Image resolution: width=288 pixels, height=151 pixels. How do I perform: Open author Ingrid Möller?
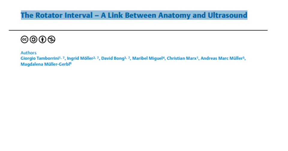80,58
